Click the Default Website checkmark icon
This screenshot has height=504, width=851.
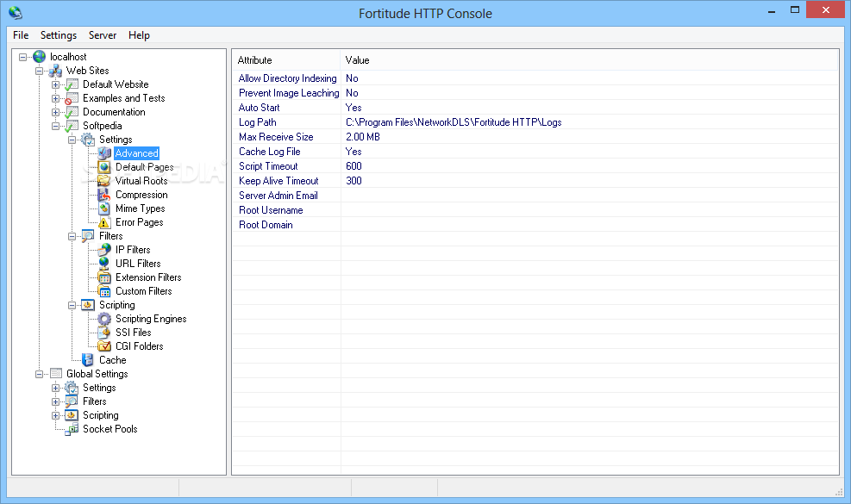(72, 84)
